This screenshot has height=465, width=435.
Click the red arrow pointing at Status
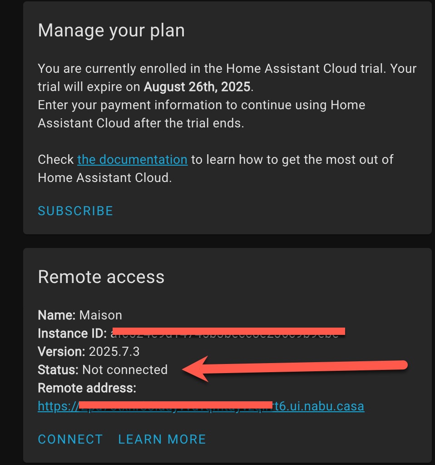coord(294,369)
